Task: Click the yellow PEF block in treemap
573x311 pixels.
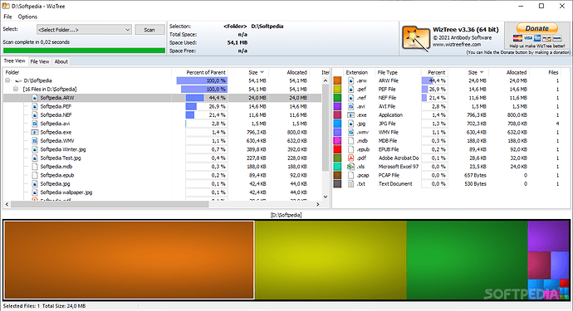Action: click(331, 260)
